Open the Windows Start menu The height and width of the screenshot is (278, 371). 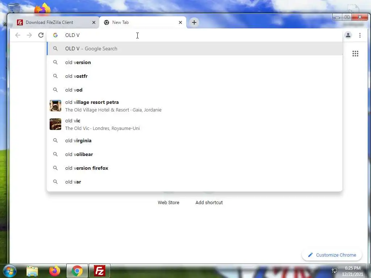pos(9,271)
